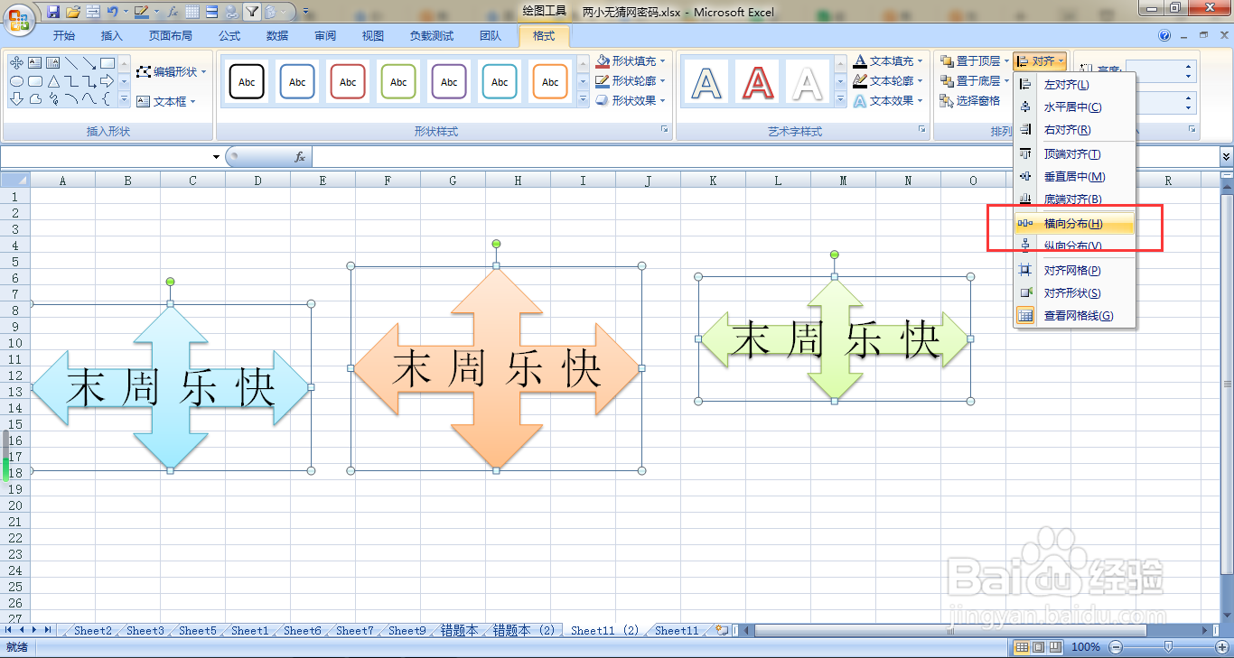Zoom in with the plus button
Viewport: 1234px width, 658px height.
pyautogui.click(x=1220, y=647)
